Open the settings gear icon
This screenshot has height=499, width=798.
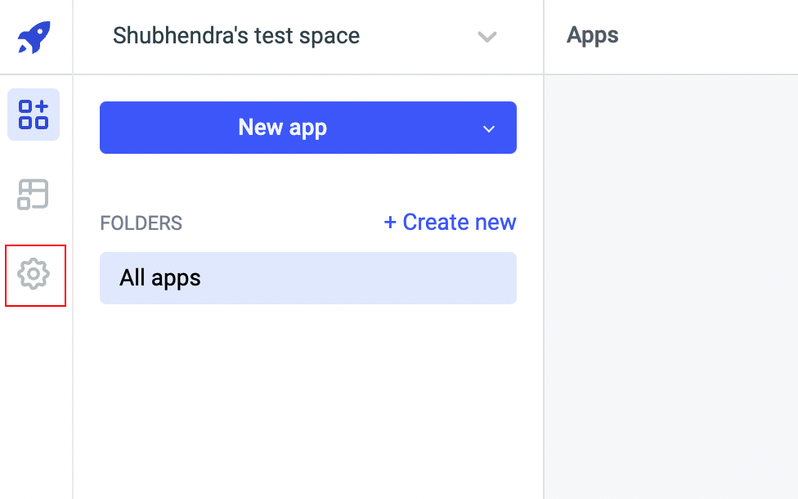pos(34,275)
